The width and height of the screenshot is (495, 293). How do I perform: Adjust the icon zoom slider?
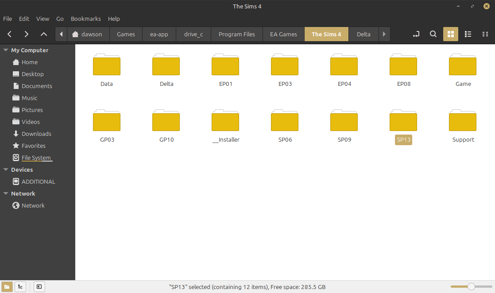[471, 287]
